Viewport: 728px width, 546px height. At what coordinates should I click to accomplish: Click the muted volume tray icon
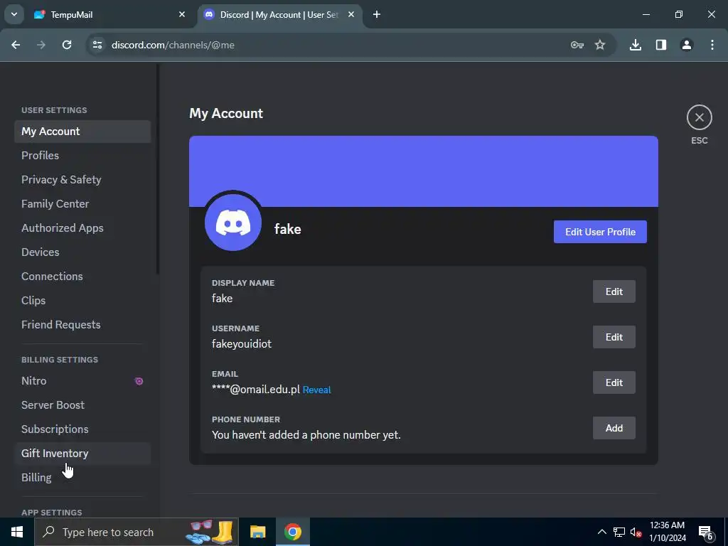[x=636, y=532]
